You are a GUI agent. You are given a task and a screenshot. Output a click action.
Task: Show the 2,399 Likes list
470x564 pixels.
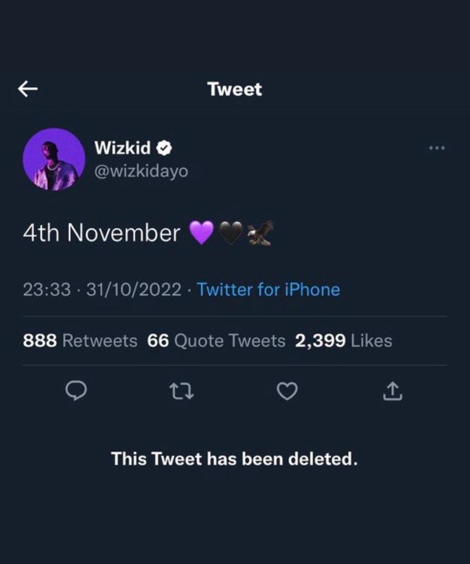click(343, 341)
